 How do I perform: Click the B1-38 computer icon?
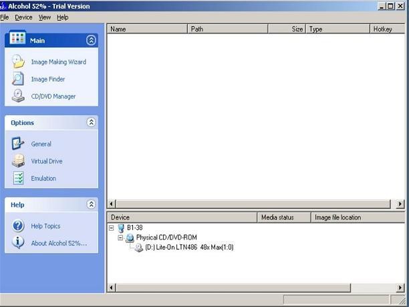coord(121,228)
